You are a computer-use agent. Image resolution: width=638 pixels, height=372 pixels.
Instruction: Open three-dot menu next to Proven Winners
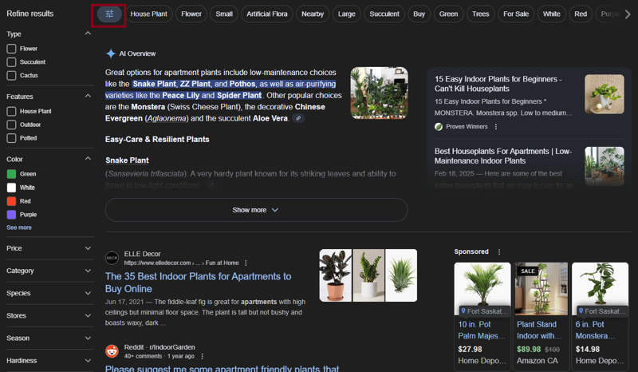(496, 127)
